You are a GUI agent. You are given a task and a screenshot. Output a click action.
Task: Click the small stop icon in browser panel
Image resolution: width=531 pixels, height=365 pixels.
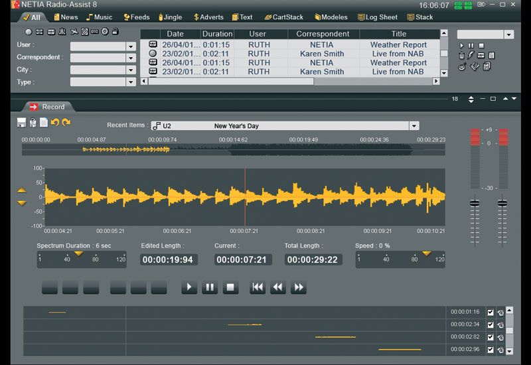481,45
